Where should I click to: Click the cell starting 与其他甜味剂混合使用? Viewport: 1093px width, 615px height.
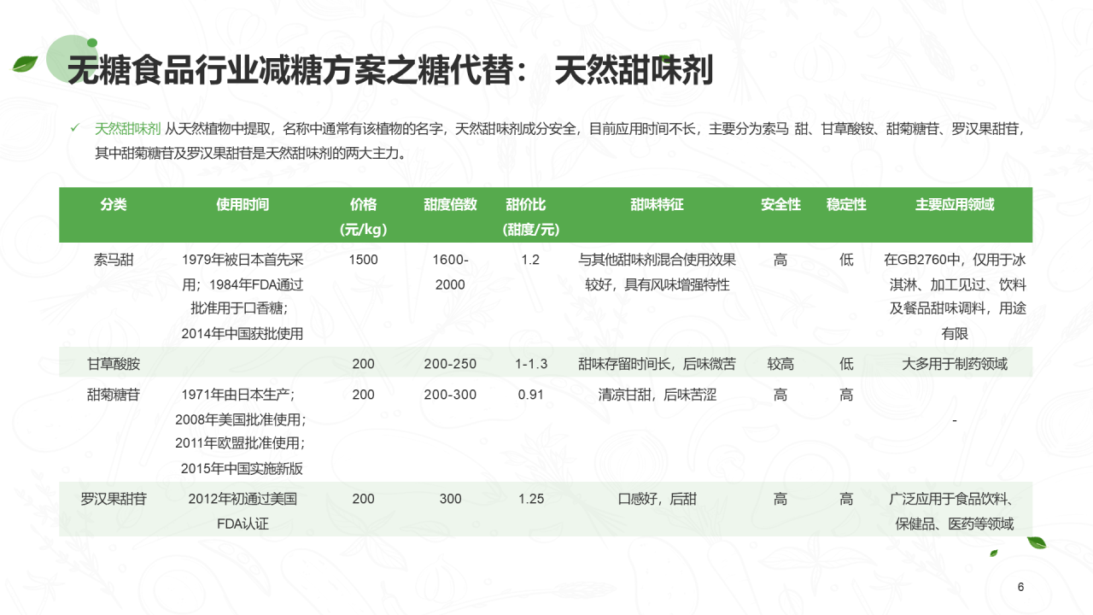pos(657,272)
